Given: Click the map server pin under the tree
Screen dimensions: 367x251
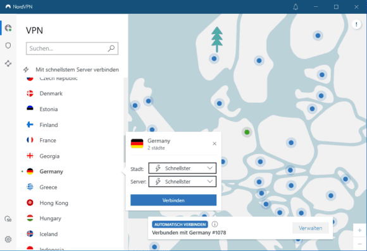Looking at the screenshot, I should click(x=214, y=59).
